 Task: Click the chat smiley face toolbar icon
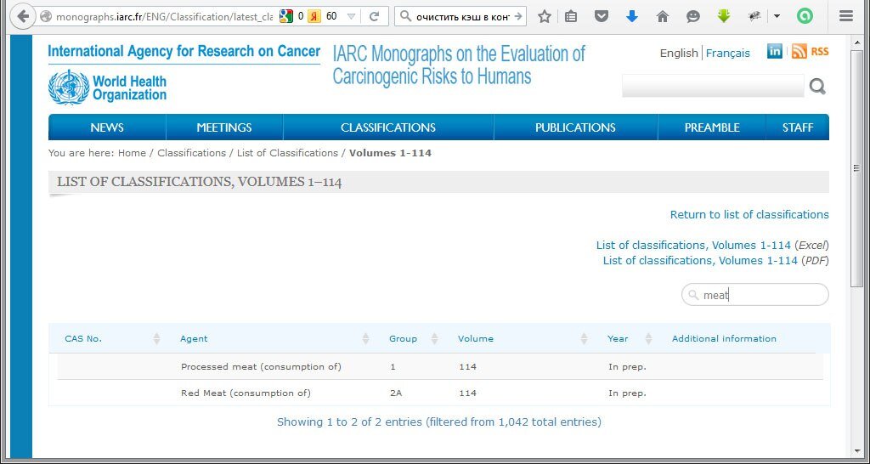tap(693, 17)
